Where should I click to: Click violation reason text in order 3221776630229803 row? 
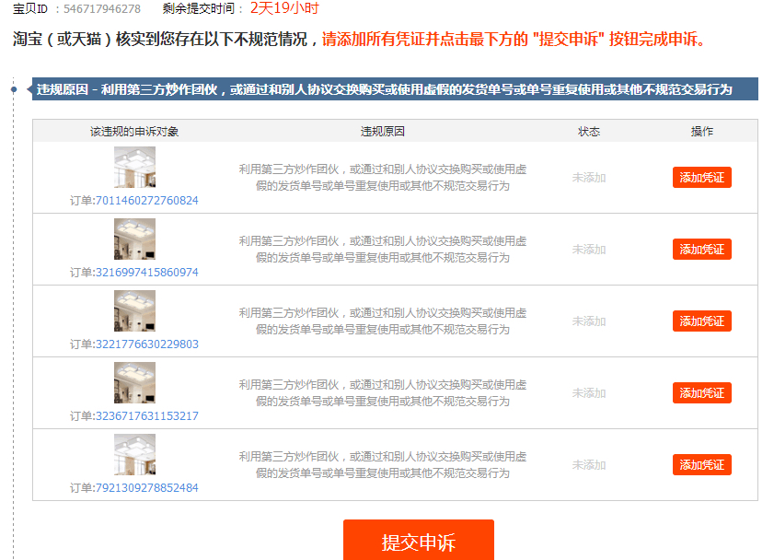[x=383, y=321]
